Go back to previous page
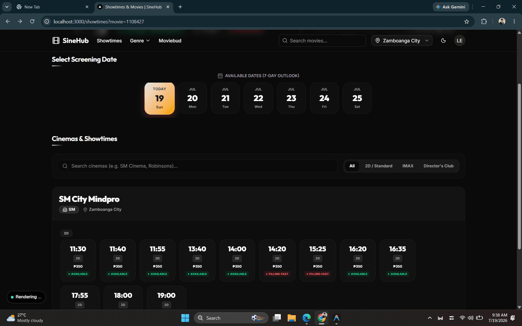 pyautogui.click(x=8, y=21)
